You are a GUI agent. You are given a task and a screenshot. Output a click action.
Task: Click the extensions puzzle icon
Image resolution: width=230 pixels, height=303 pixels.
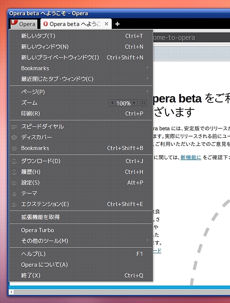tap(14, 204)
